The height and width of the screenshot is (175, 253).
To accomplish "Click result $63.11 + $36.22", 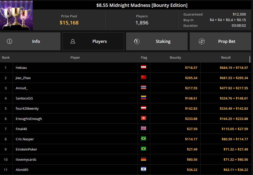I will 236,170.
